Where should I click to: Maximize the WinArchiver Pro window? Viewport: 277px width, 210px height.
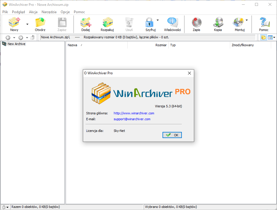(x=257, y=4)
